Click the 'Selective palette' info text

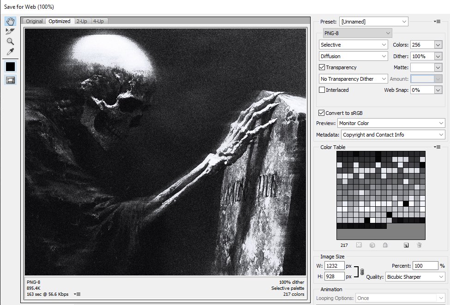288,288
